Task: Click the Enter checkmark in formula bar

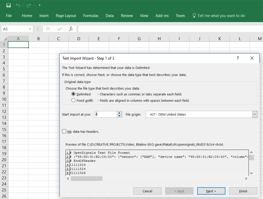Action: [x=59, y=28]
